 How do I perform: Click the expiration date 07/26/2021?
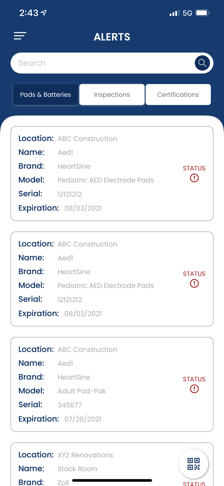pyautogui.click(x=83, y=419)
